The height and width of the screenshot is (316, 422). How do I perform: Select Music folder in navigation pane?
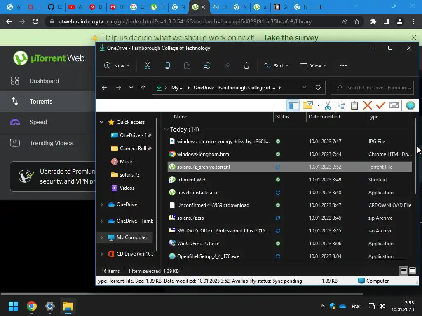(x=122, y=161)
